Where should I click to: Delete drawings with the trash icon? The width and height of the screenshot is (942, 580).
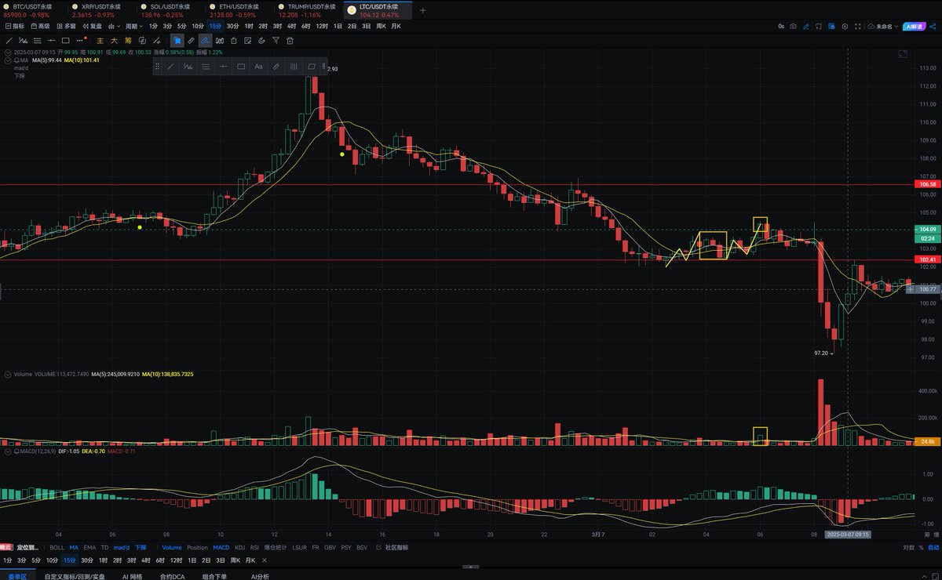click(290, 40)
